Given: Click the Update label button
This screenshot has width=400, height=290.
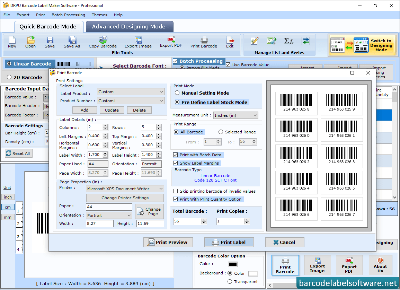Looking at the screenshot, I should (112, 110).
